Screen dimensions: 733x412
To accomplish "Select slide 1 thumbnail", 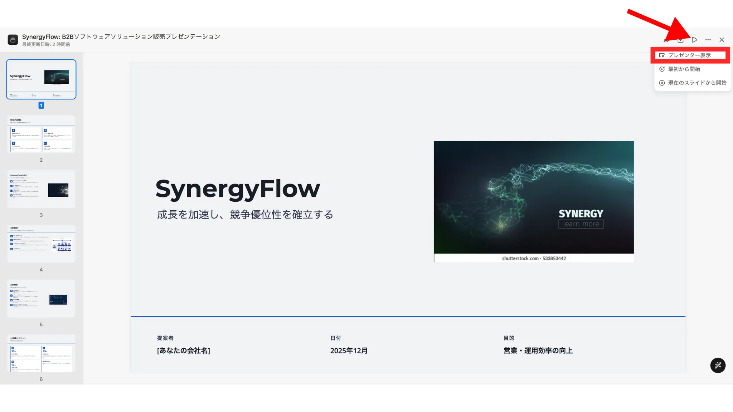I will (x=41, y=79).
